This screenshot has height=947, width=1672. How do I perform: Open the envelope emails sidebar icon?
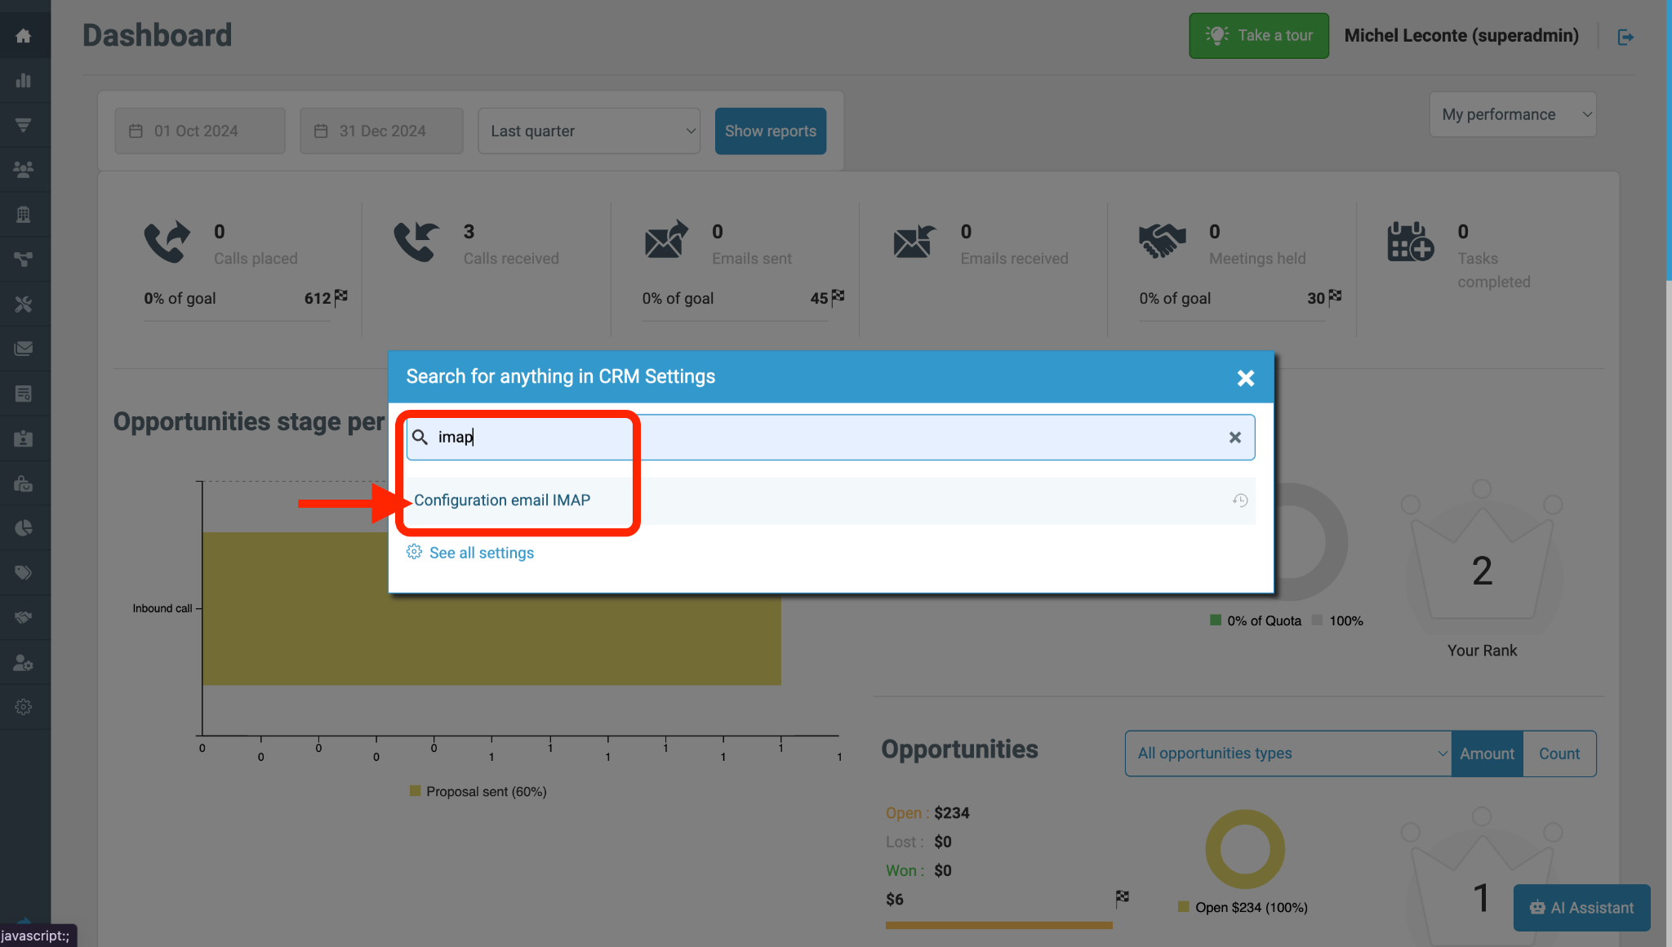(x=24, y=349)
